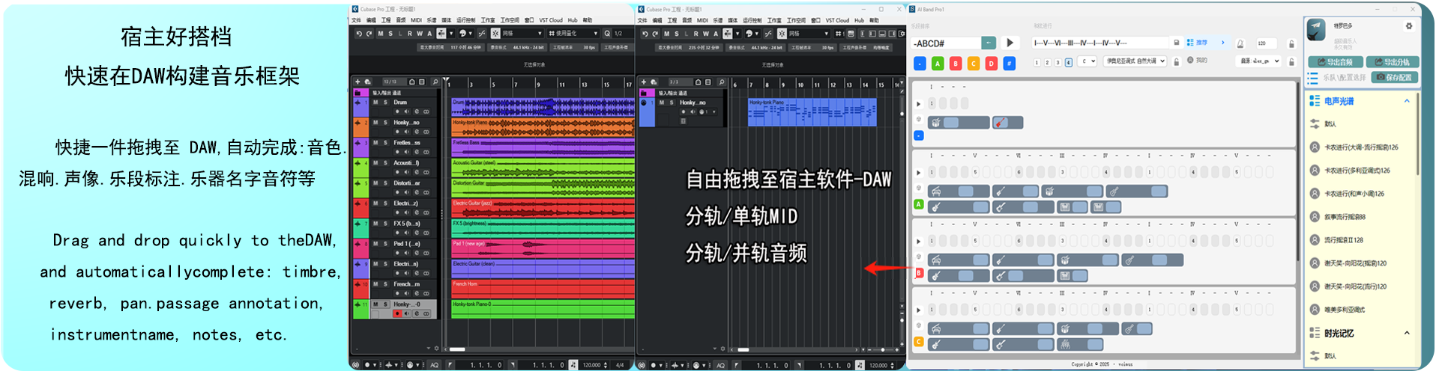Viewport: 1439px width, 374px height.
Task: Open the key dropdown showing C
Action: [1087, 61]
